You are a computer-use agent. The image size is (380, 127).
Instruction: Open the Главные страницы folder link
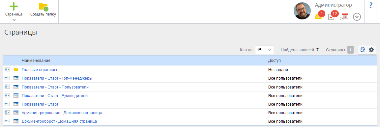pyautogui.click(x=39, y=70)
